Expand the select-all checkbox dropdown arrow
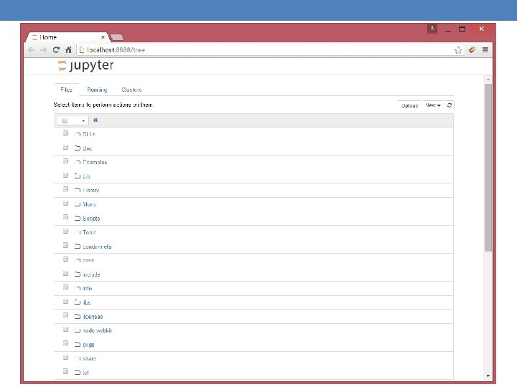 point(83,121)
